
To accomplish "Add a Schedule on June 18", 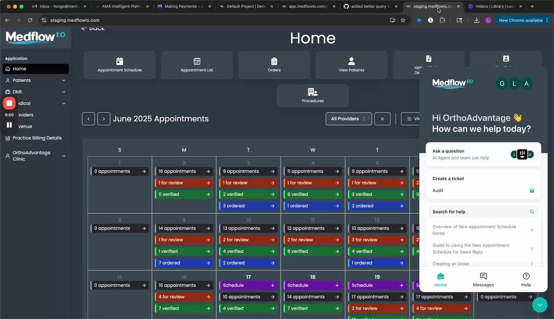I will (313, 285).
